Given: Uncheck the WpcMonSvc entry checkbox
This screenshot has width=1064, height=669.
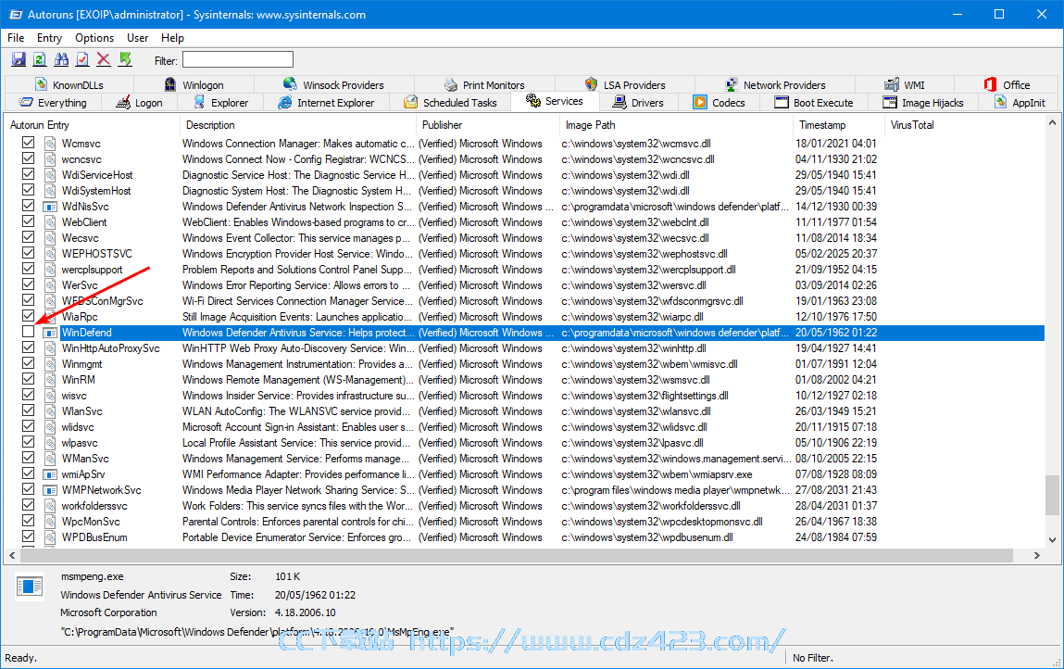Looking at the screenshot, I should [28, 521].
